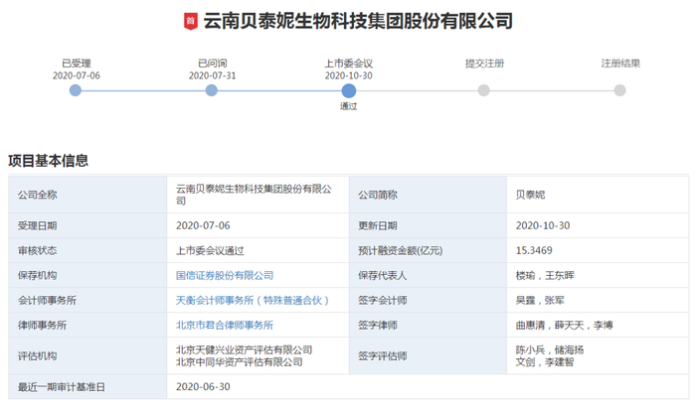The height and width of the screenshot is (412, 696).
Task: Click the 签字会计师 label cell
Action: coord(428,300)
